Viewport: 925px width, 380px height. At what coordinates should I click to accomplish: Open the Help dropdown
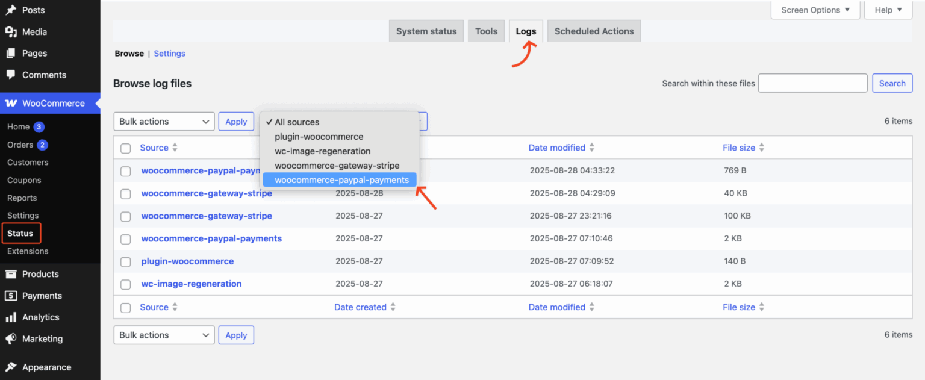pos(888,10)
